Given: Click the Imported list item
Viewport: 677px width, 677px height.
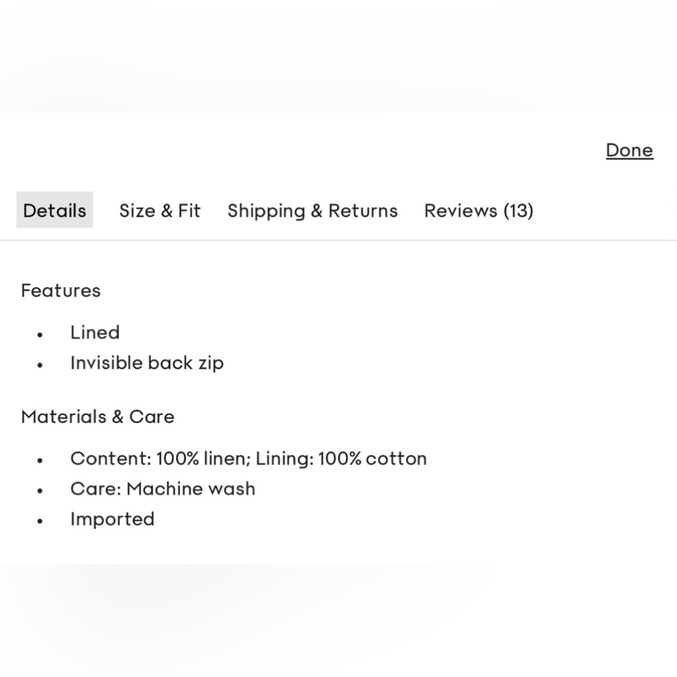Looking at the screenshot, I should click(x=112, y=519).
